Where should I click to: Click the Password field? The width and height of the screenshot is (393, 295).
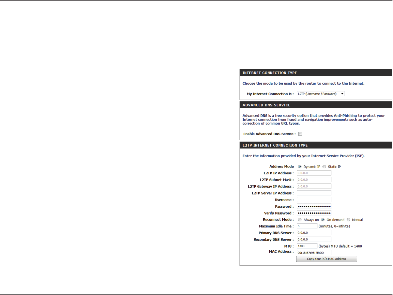pyautogui.click(x=314, y=206)
